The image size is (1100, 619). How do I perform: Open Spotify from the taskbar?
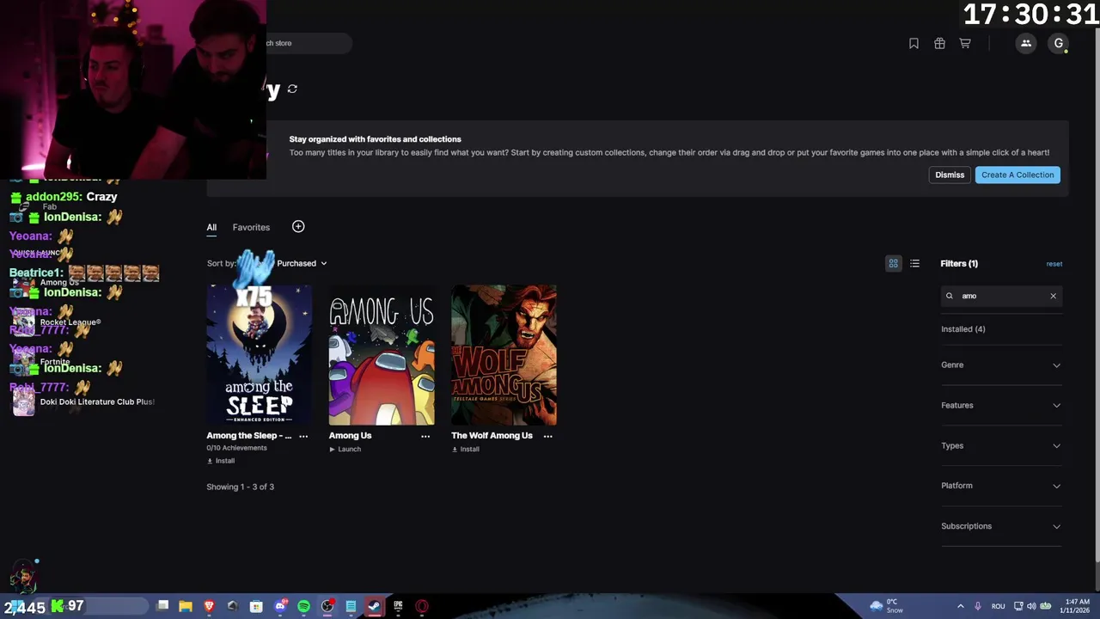(303, 606)
